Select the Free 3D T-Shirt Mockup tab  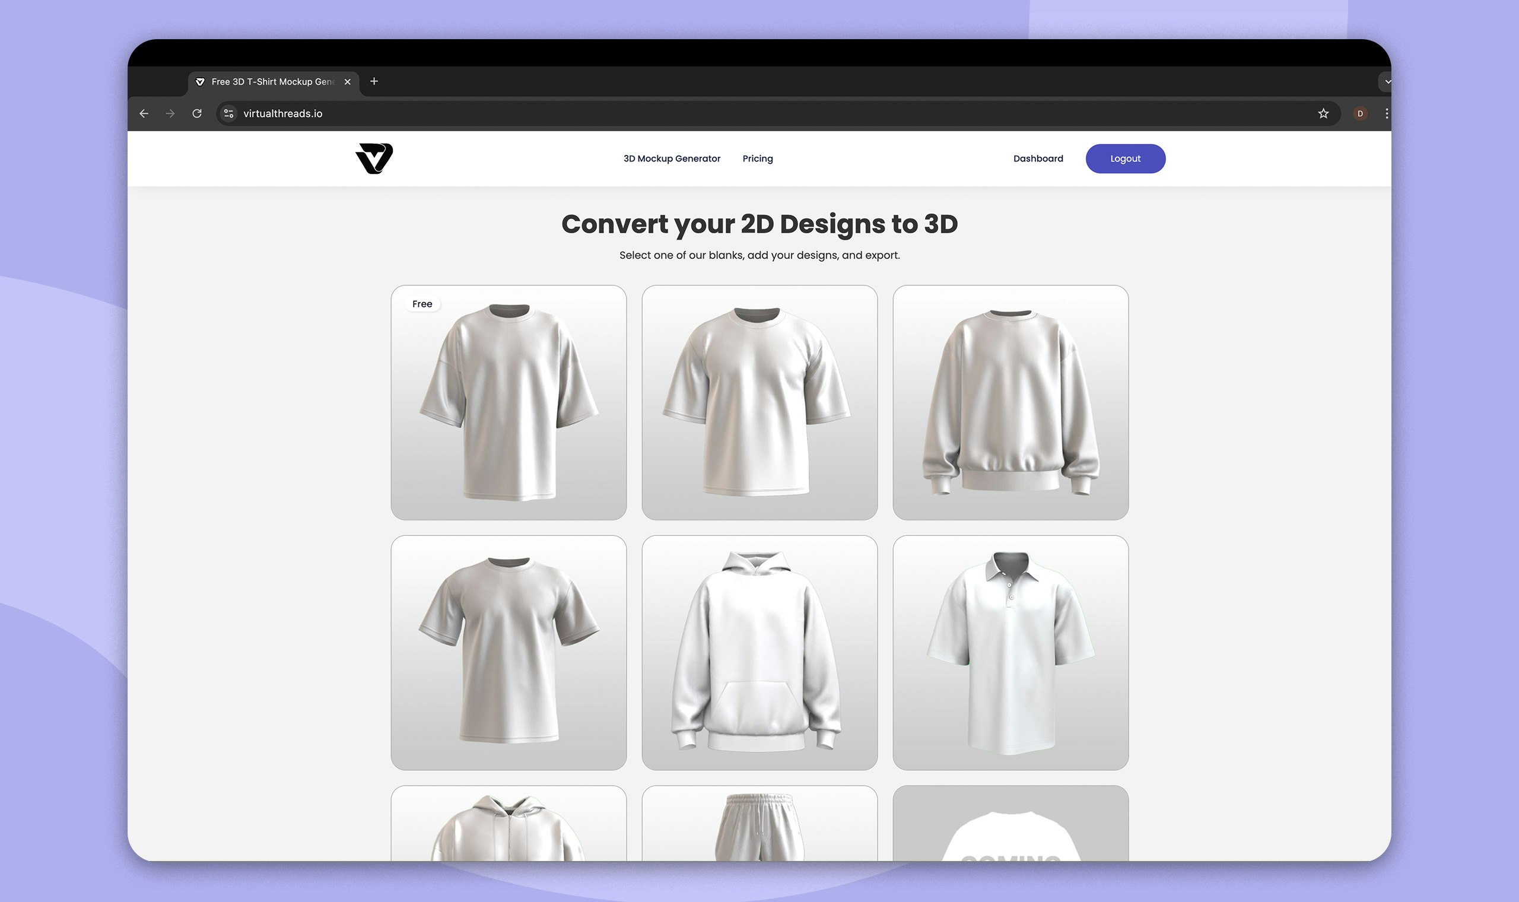pyautogui.click(x=274, y=81)
